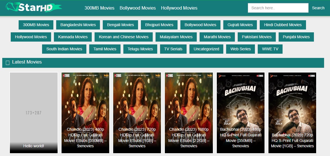The image size is (330, 156).
Task: Click the Search button
Action: pos(318,8)
